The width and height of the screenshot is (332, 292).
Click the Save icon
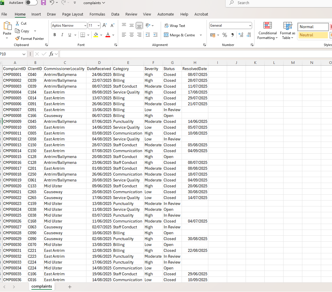coord(44,3)
